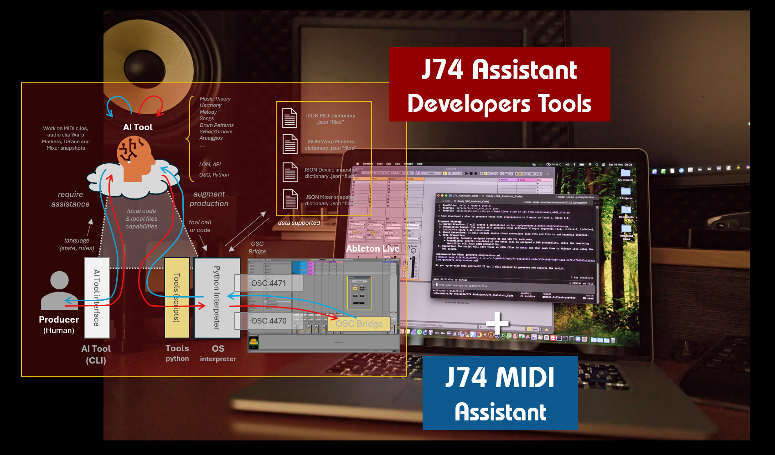
Task: Open the Help menu in the menu bar
Action: pos(420,164)
